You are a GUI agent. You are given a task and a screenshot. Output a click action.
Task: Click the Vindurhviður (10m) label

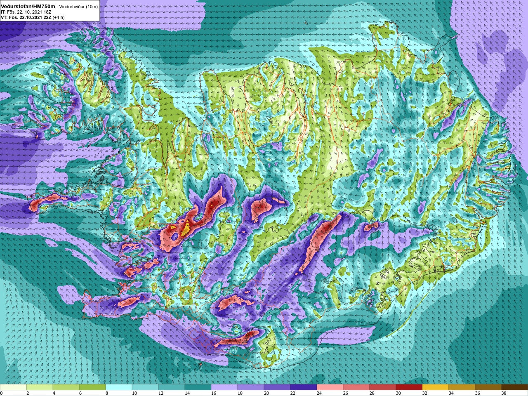78,7
